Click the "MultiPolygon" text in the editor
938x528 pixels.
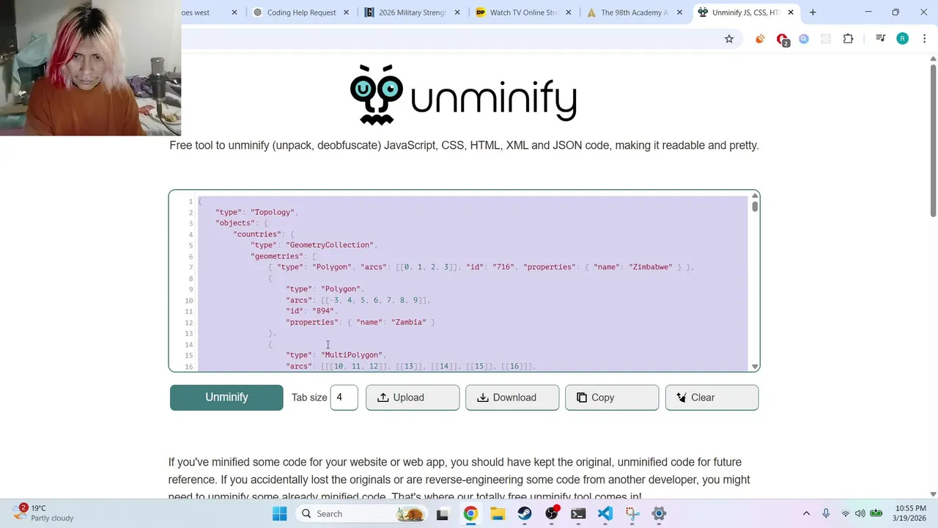click(352, 355)
